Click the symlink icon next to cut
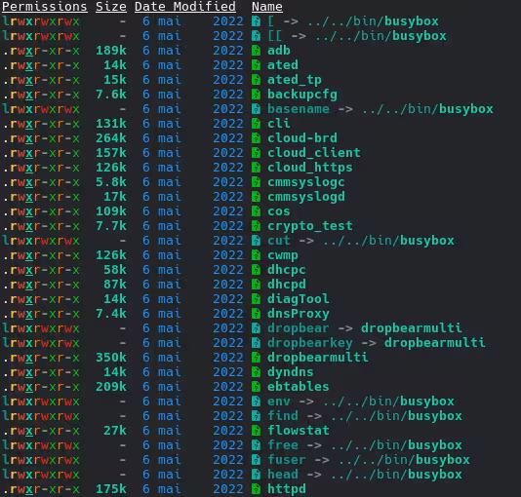 (x=256, y=240)
